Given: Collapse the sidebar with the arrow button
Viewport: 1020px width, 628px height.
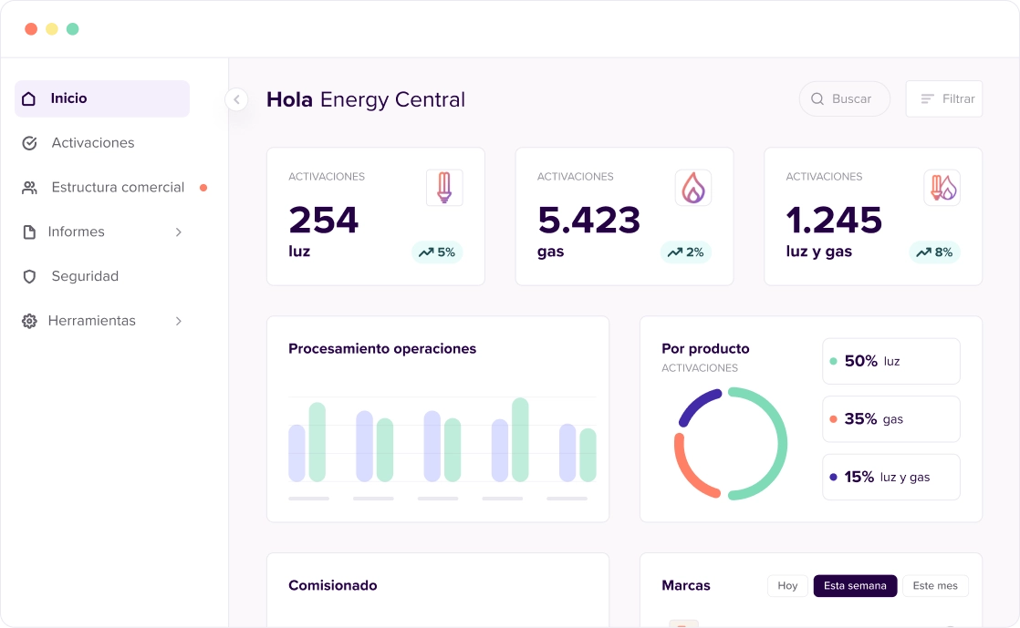Looking at the screenshot, I should [x=236, y=99].
